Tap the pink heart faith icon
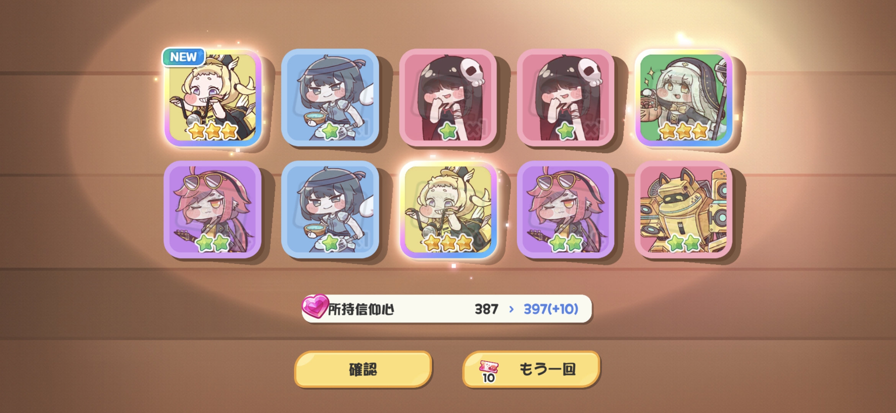Viewport: 896px width, 413px height. pos(315,306)
